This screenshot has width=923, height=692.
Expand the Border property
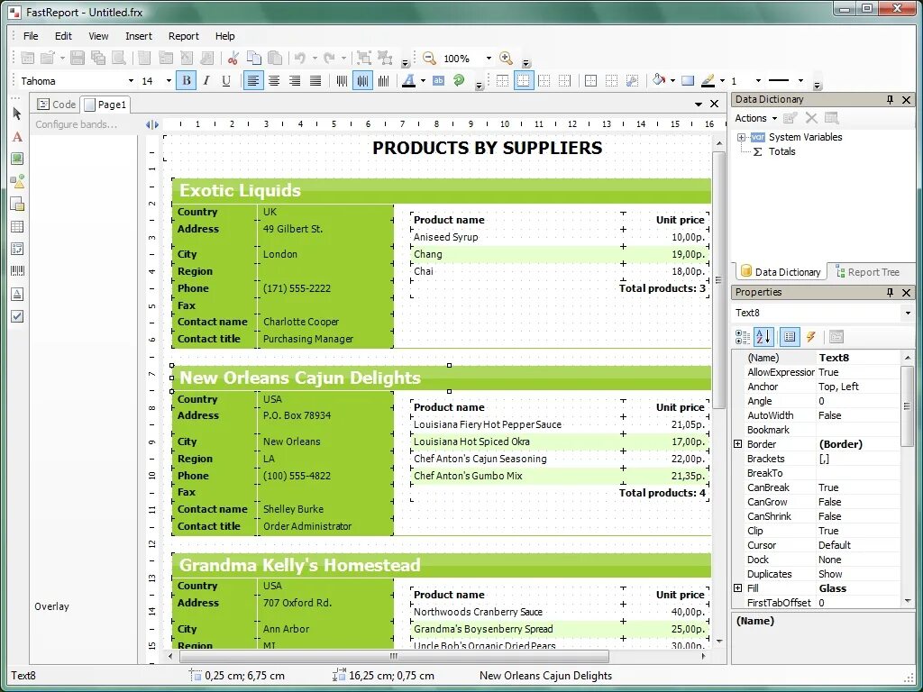(x=737, y=444)
